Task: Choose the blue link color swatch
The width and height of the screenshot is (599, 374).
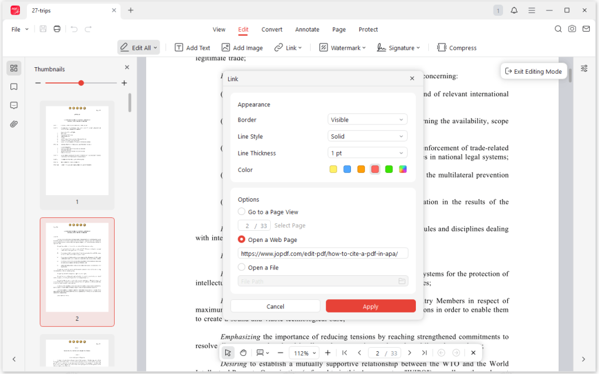Action: tap(347, 169)
